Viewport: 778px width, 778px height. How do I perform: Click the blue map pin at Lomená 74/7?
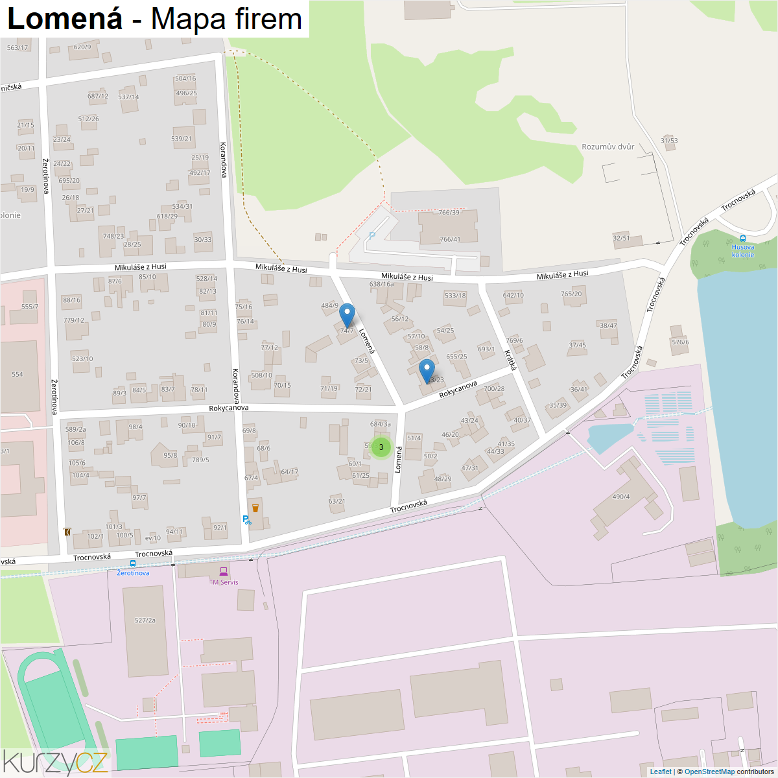click(x=348, y=315)
